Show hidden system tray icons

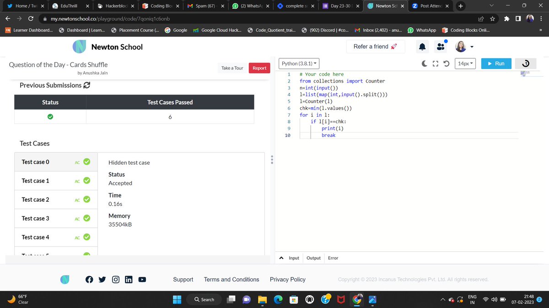pos(443,299)
